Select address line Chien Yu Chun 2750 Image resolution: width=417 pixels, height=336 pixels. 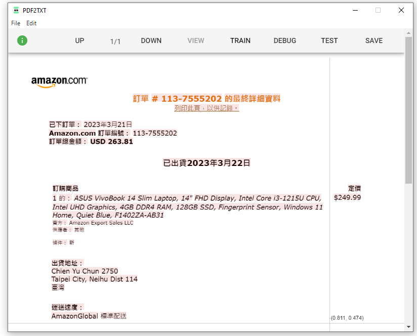click(85, 271)
